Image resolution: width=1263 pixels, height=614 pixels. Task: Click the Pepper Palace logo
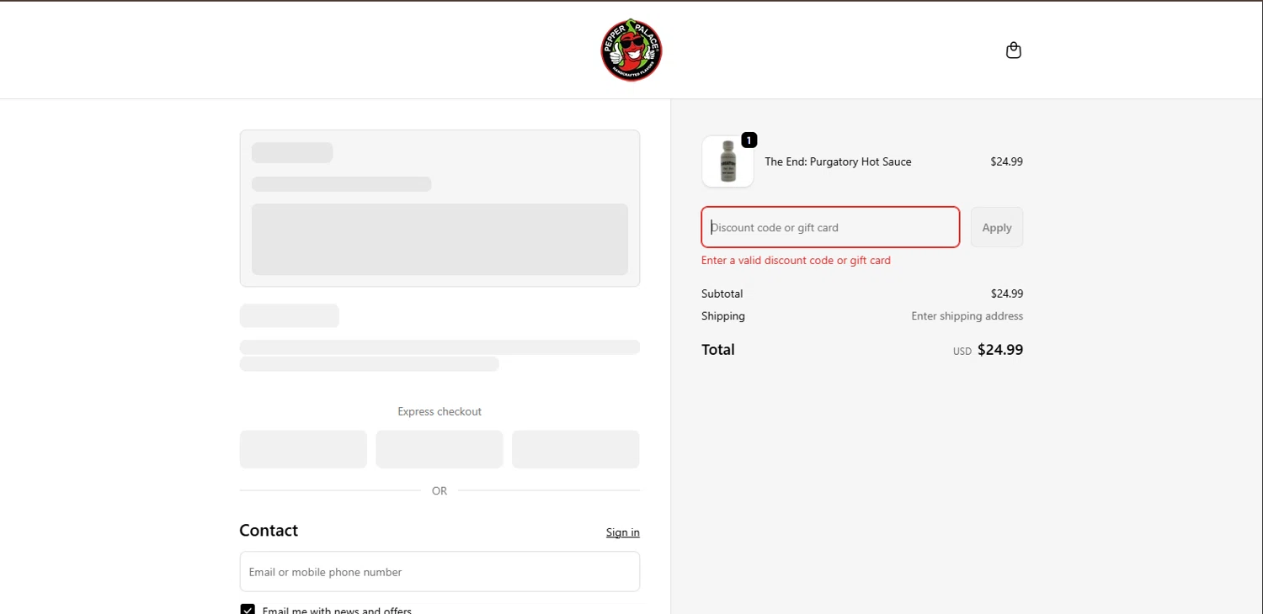(631, 50)
